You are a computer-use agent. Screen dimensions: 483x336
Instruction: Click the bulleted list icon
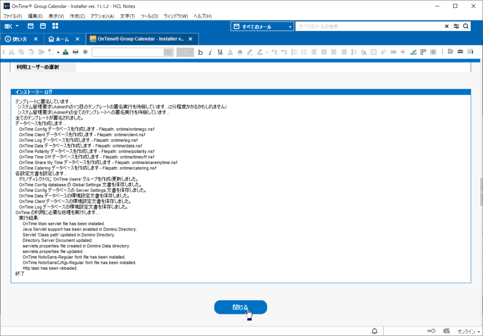pyautogui.click(x=294, y=52)
